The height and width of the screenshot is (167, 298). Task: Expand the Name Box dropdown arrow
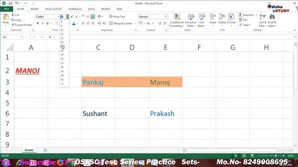click(x=21, y=37)
